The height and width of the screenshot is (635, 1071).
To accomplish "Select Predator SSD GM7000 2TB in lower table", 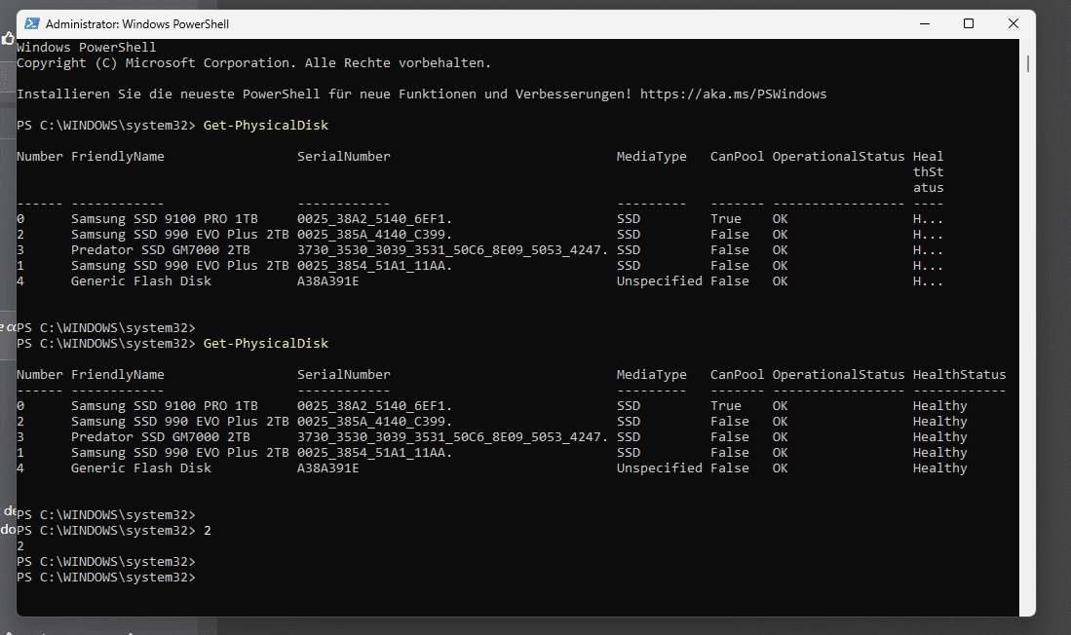I will tap(161, 437).
